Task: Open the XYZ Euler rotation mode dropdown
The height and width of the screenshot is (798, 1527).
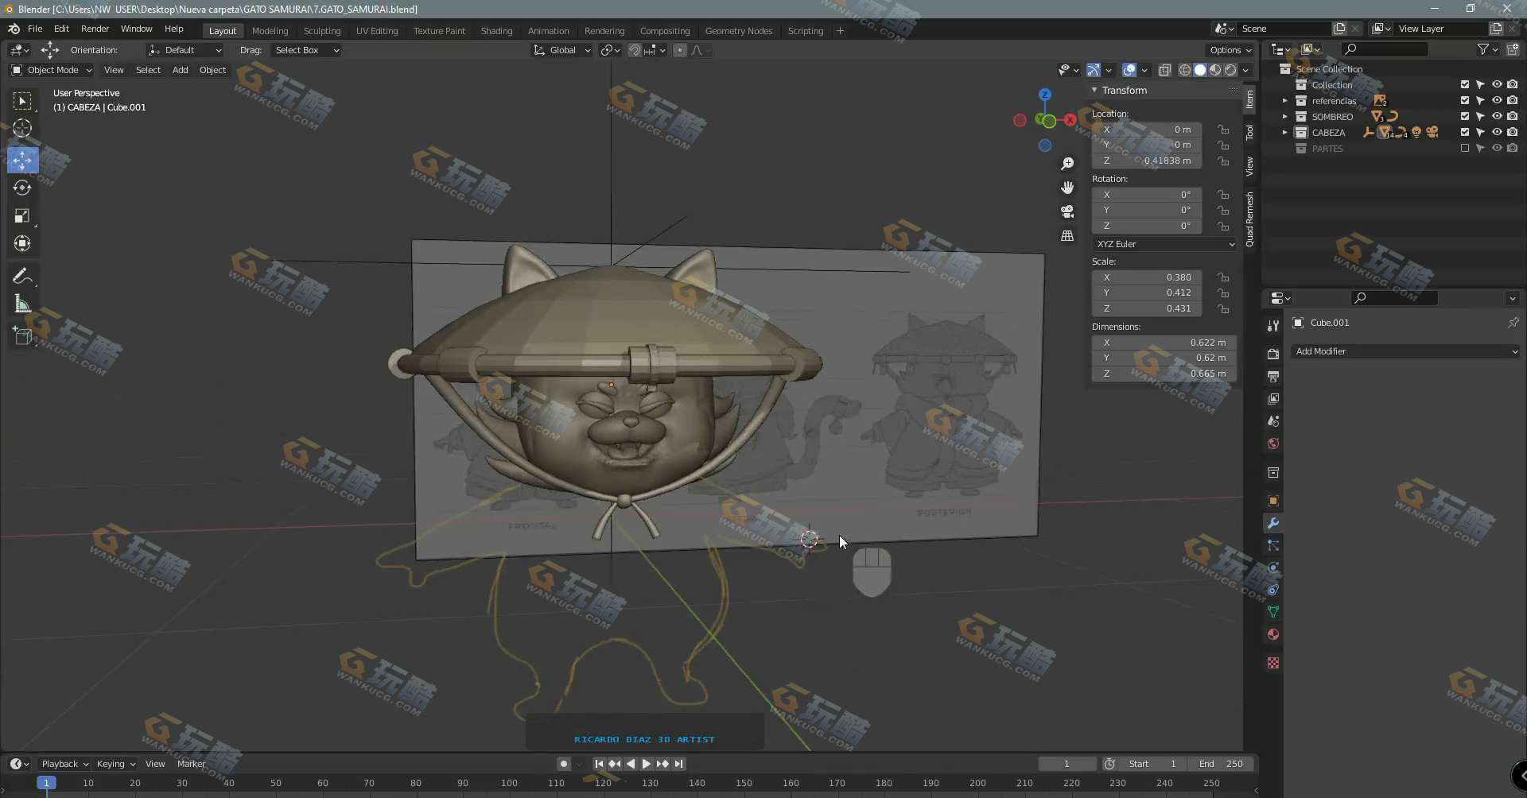Action: coord(1164,244)
